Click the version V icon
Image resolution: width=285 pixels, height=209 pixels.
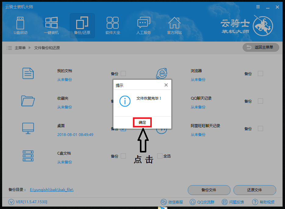click(x=11, y=202)
